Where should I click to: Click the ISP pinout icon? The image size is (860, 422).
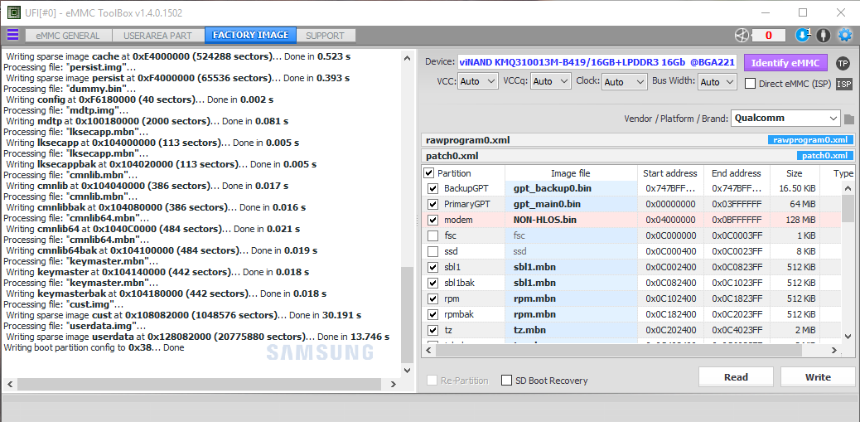tap(844, 84)
